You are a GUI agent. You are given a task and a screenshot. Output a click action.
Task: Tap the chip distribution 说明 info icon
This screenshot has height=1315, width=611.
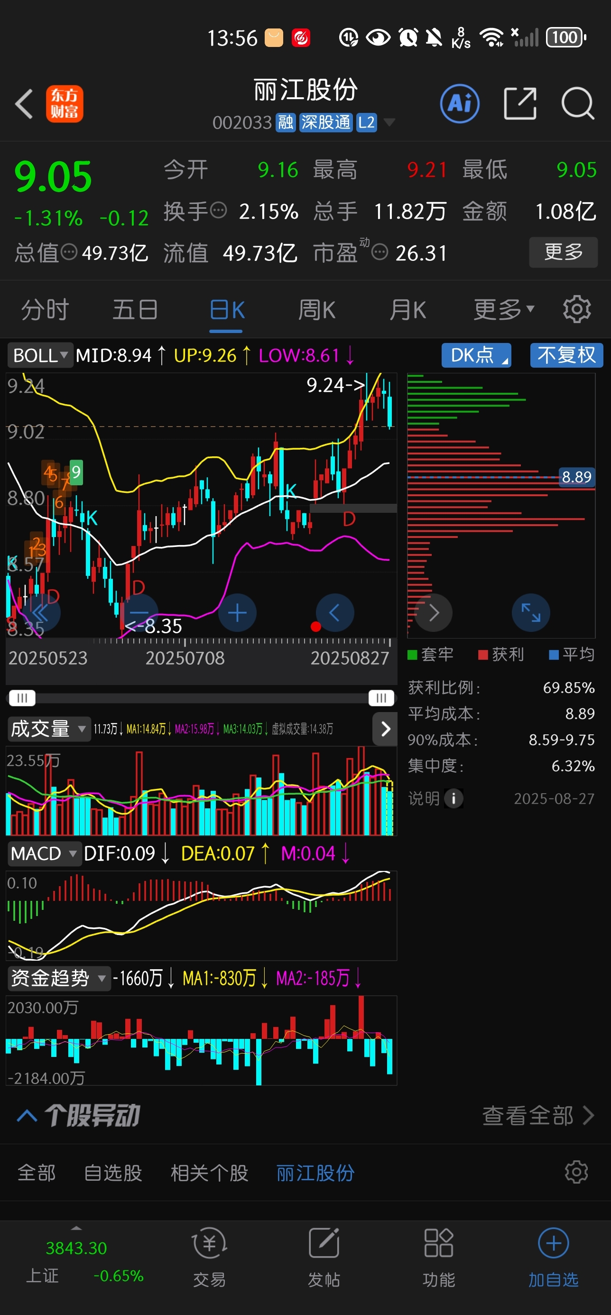tap(454, 798)
